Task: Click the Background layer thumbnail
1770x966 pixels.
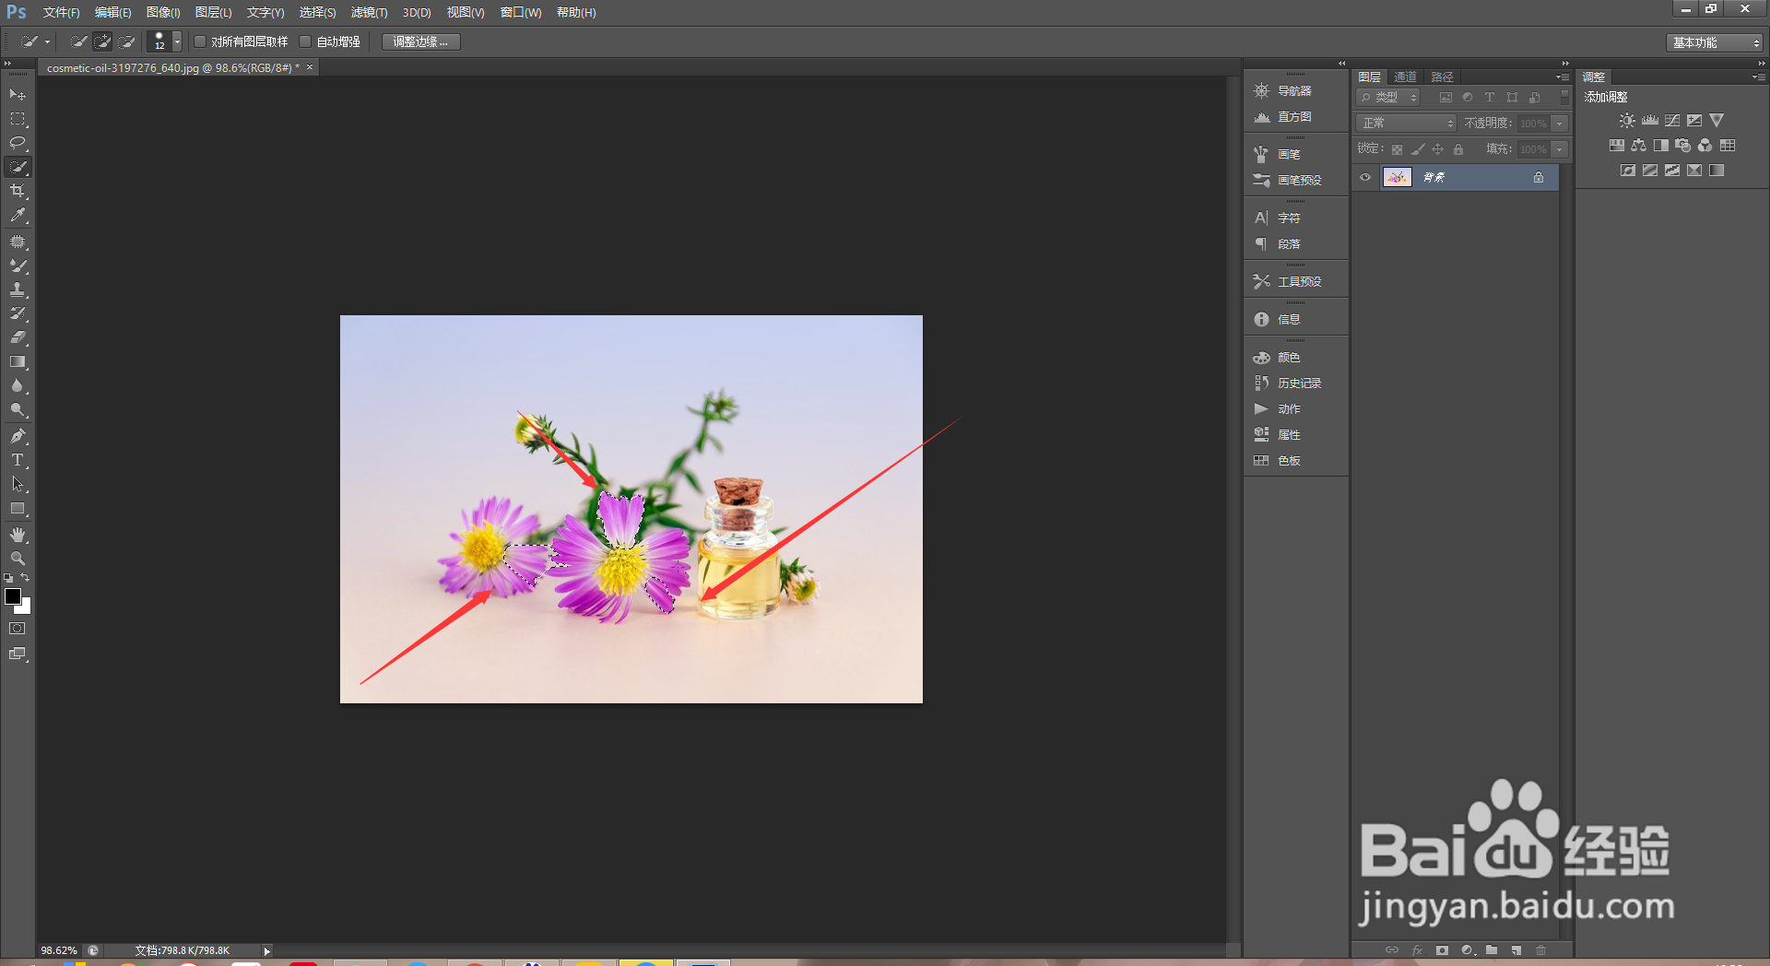Action: click(1397, 178)
